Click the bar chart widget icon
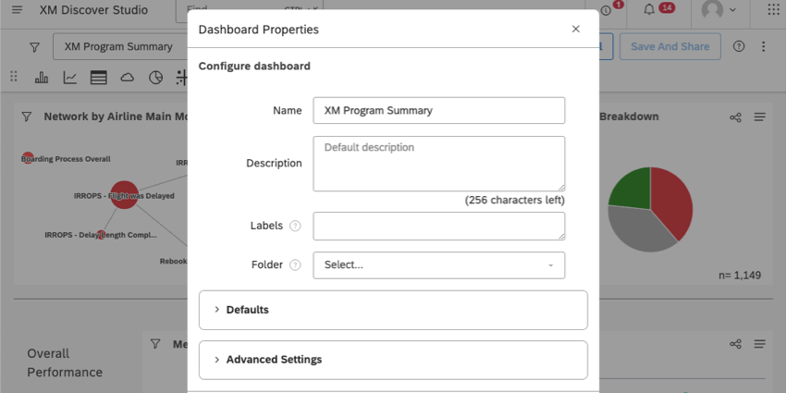The height and width of the screenshot is (393, 786). coord(42,78)
